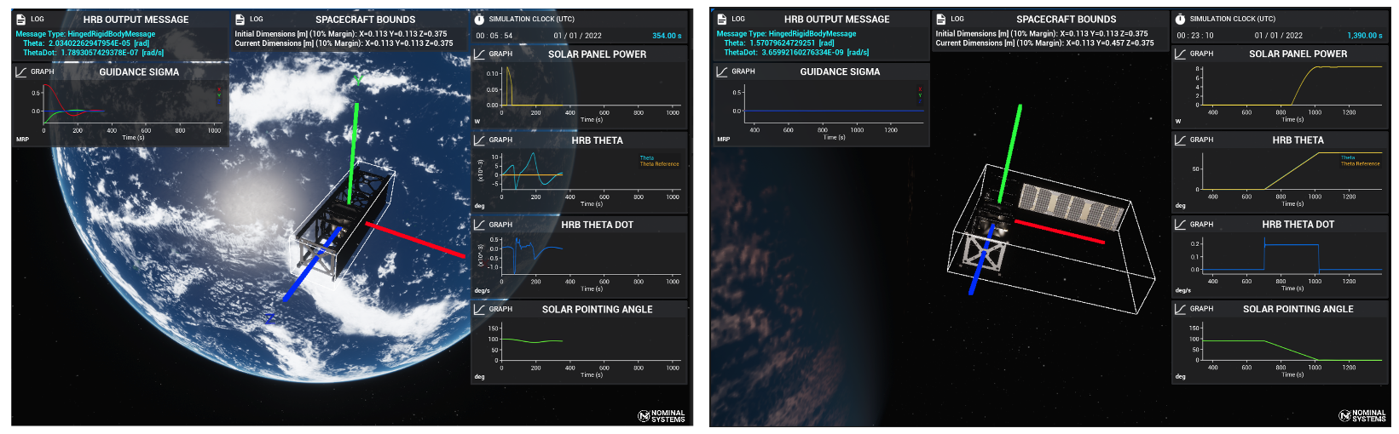Click Solar Pointing Angle graph icon in 354 s simulation

pyautogui.click(x=479, y=309)
